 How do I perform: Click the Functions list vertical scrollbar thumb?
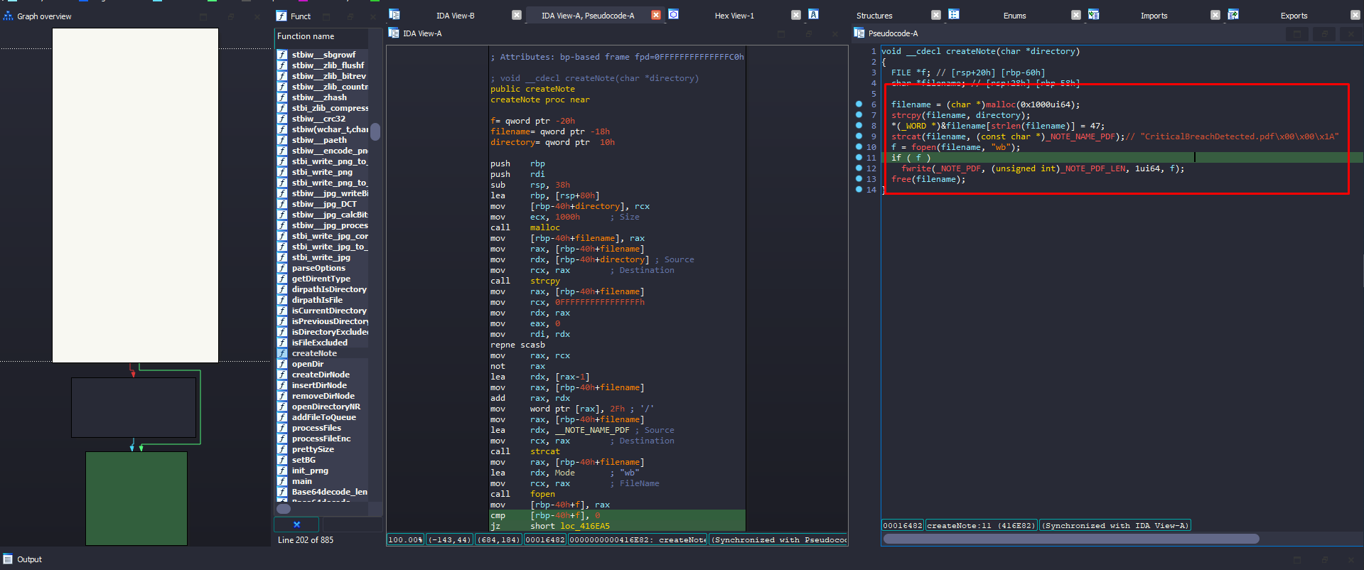(x=375, y=131)
